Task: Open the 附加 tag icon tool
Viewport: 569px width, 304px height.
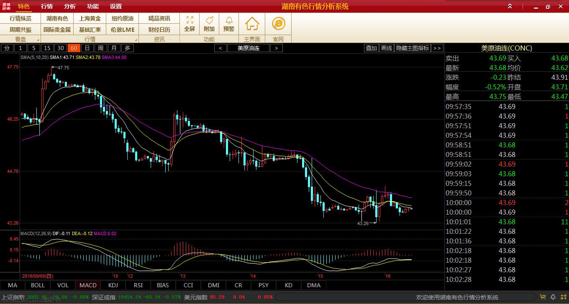Action: [209, 20]
